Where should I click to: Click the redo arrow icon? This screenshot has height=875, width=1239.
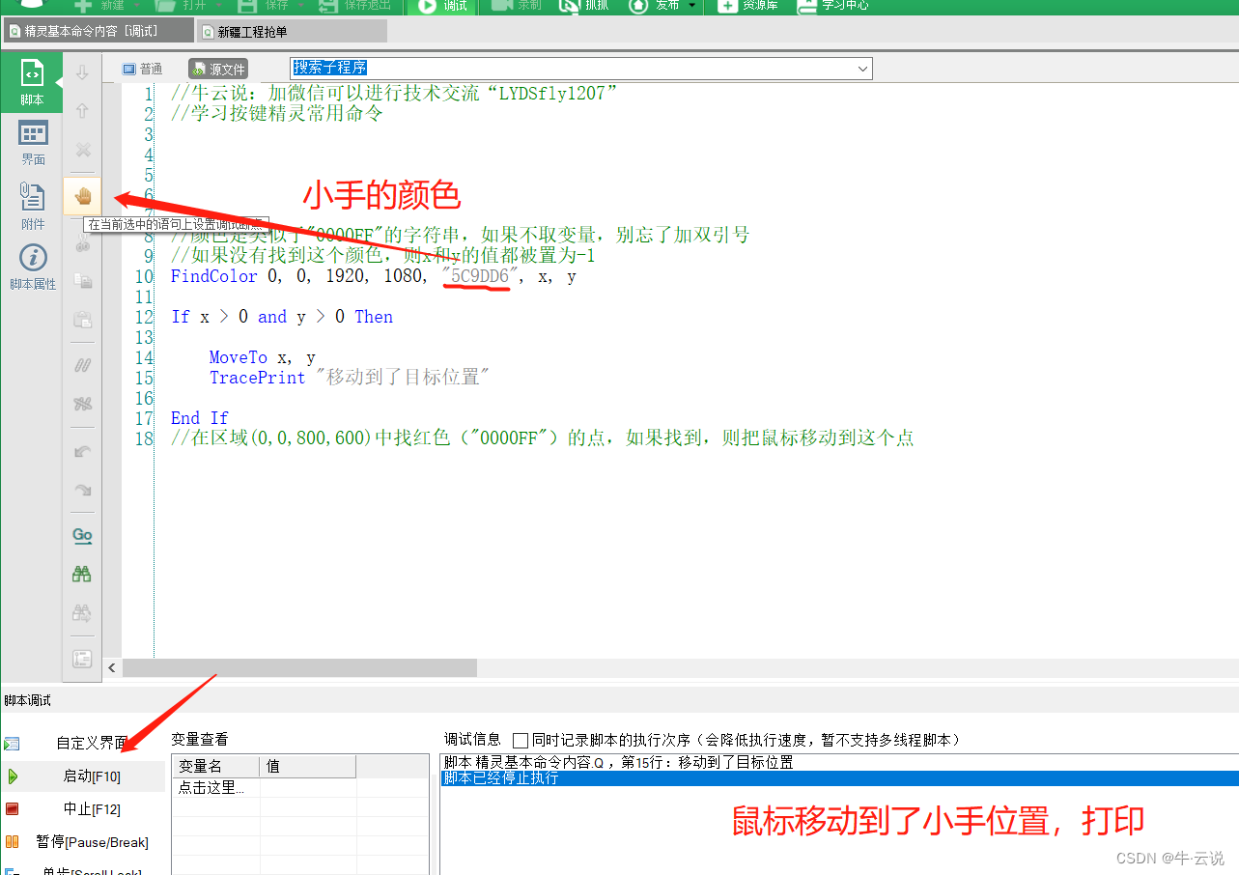tap(83, 490)
